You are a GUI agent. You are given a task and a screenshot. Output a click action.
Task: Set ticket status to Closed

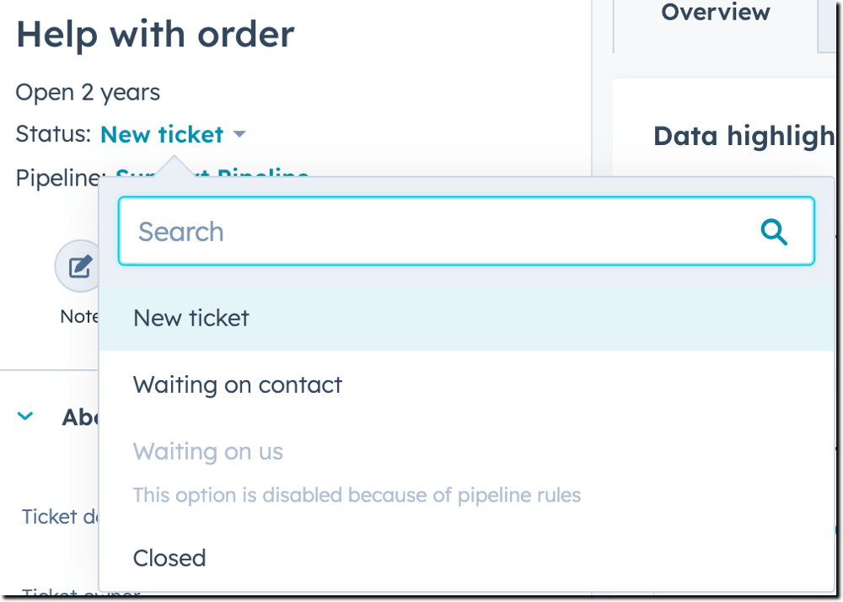[169, 557]
